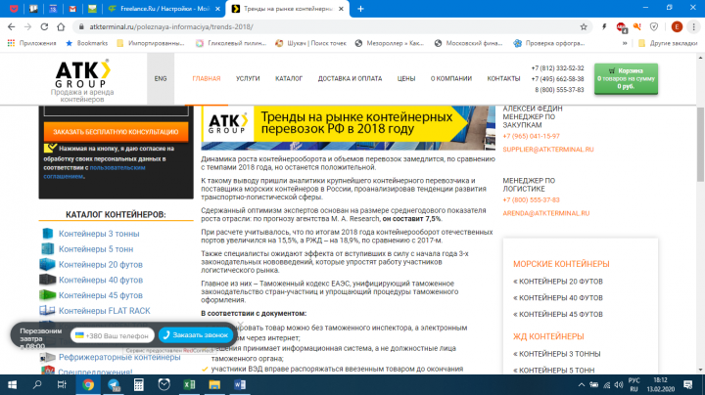705x395 pixels.
Task: Open ЦЕНЫ menu item
Action: pos(406,78)
